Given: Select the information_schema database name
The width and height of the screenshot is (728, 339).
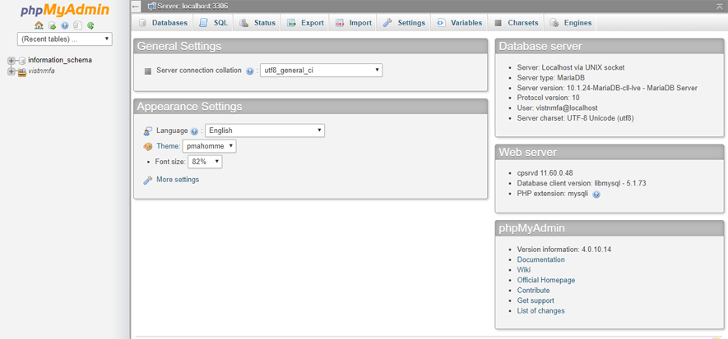Looking at the screenshot, I should click(x=60, y=60).
